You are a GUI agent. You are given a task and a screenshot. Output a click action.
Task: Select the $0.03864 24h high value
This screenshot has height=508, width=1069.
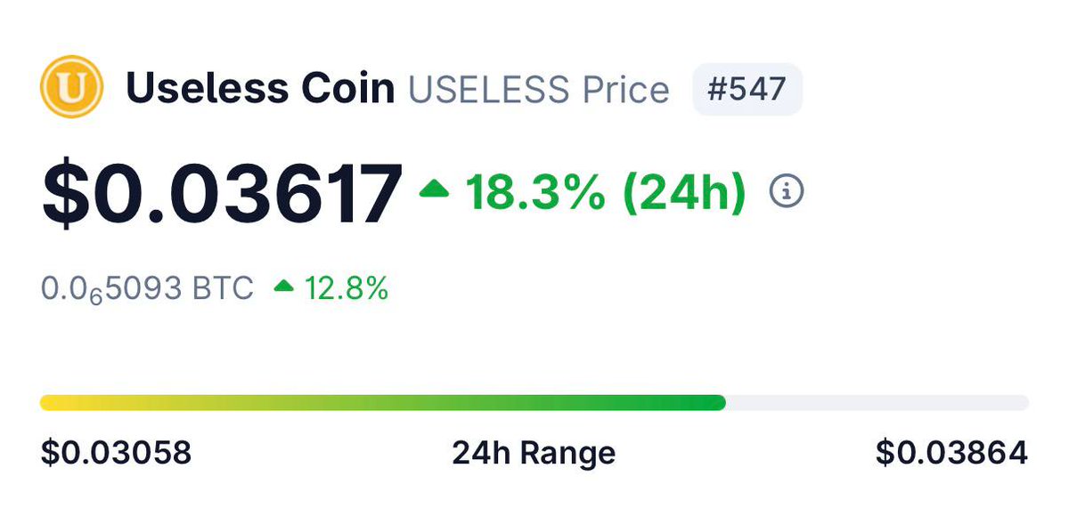951,454
